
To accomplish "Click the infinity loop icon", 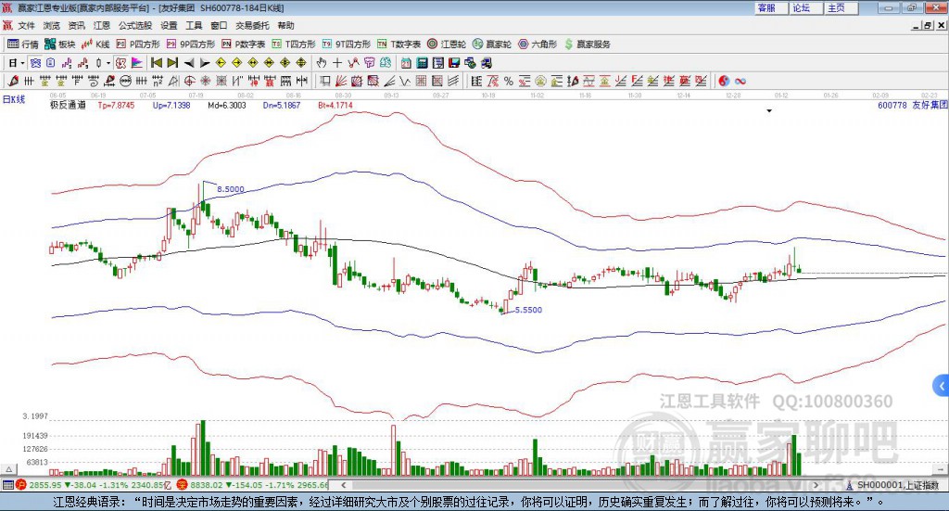I will 740,81.
